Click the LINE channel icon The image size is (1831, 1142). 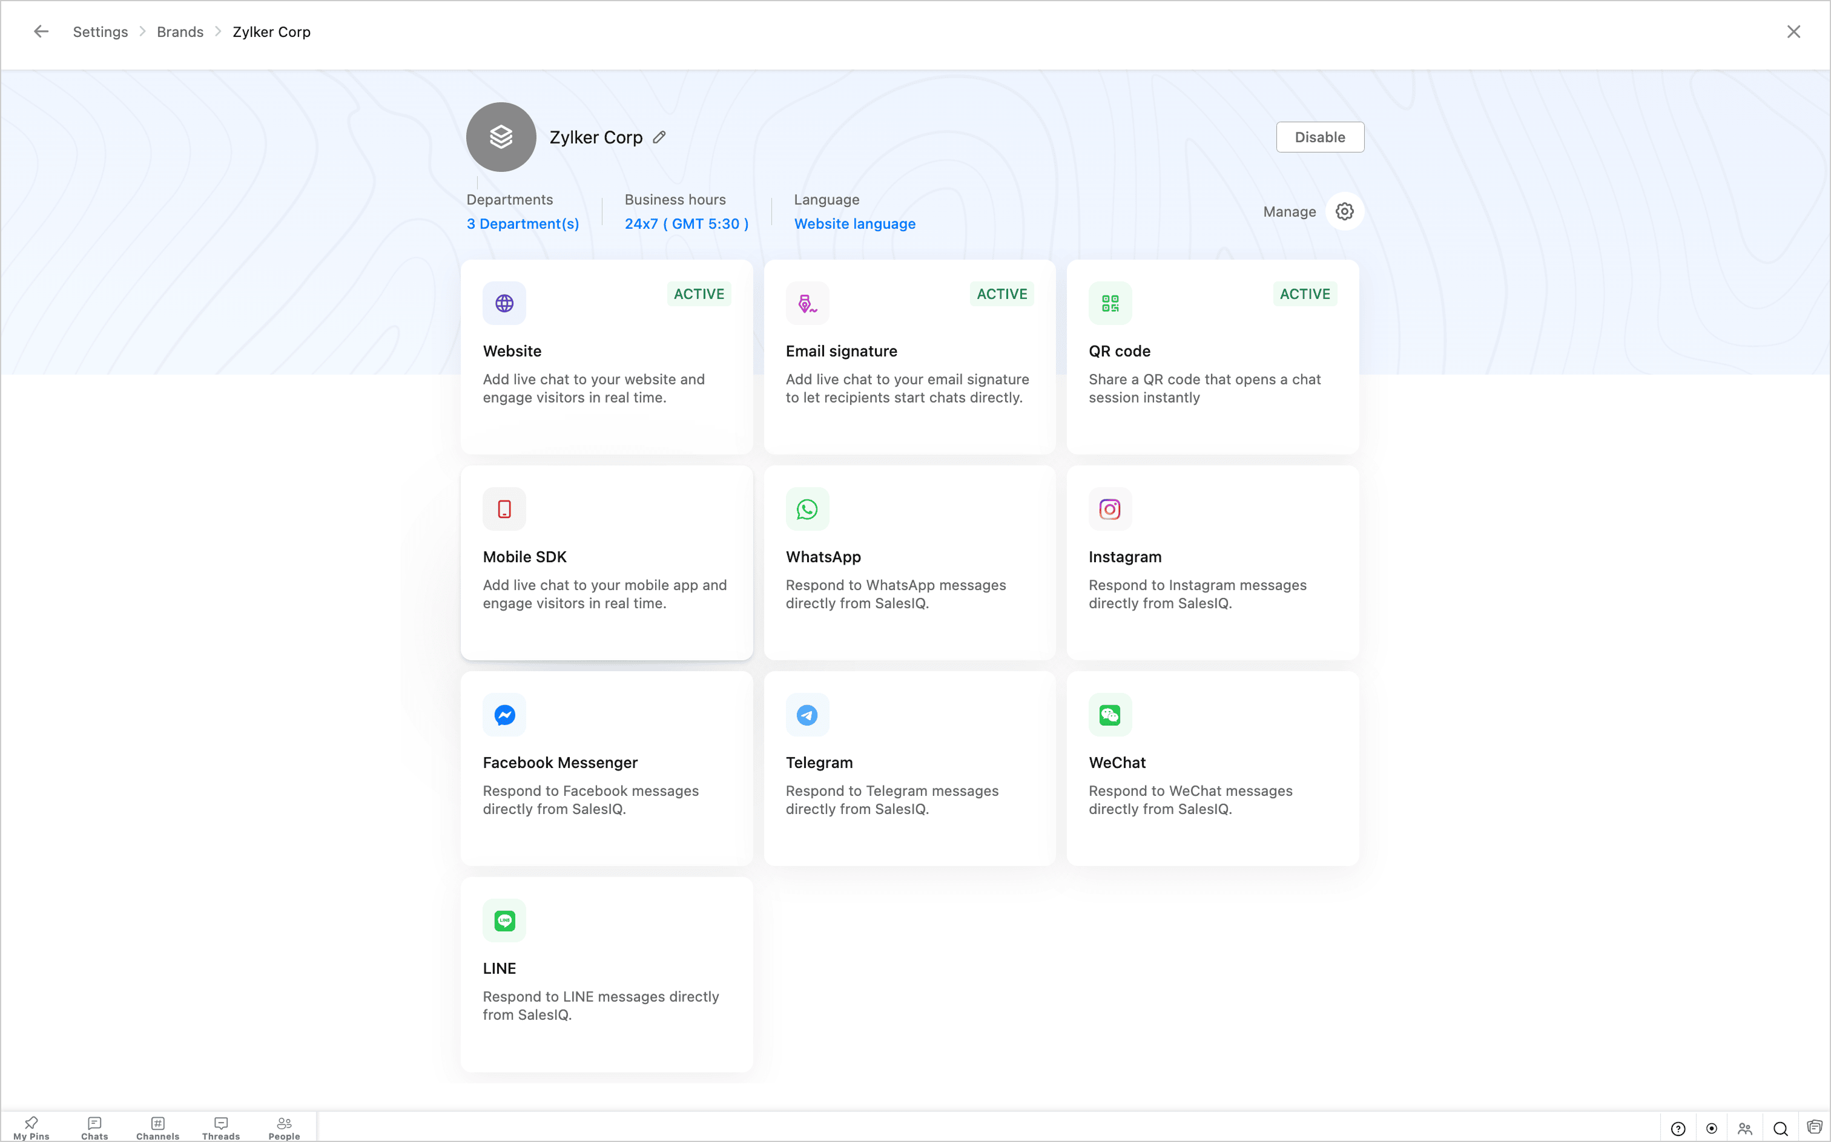pos(504,920)
